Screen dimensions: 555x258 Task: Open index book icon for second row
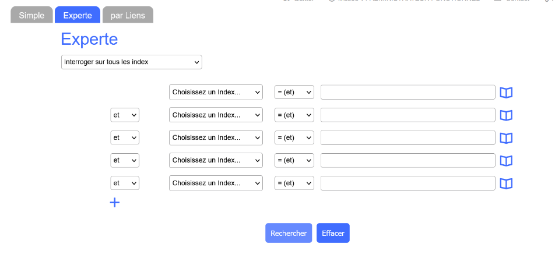pyautogui.click(x=506, y=115)
